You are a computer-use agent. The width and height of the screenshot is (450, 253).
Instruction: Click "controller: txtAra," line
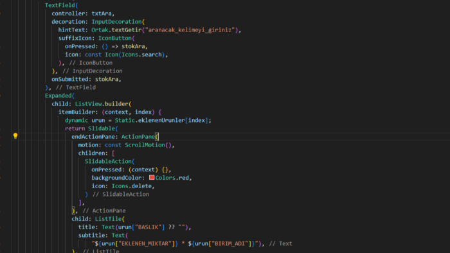point(83,13)
